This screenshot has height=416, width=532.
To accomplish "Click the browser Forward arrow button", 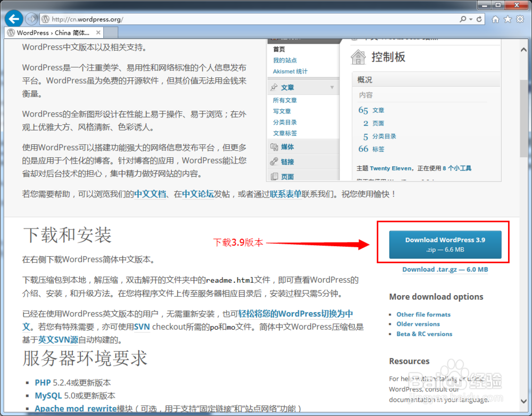I will point(31,19).
